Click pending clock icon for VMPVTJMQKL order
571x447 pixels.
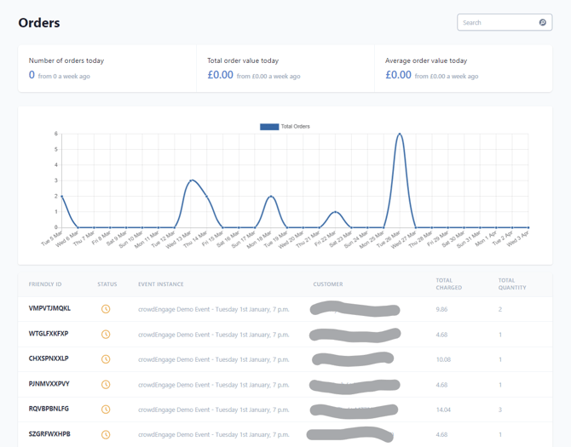[106, 308]
